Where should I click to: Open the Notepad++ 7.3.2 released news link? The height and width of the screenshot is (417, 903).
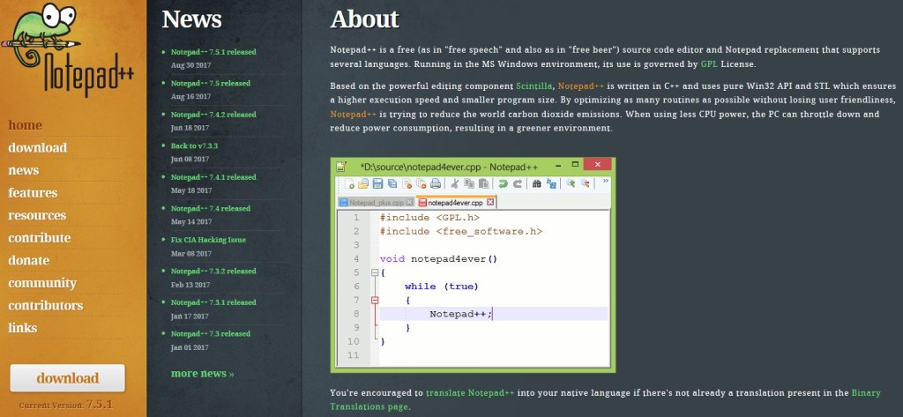click(213, 271)
